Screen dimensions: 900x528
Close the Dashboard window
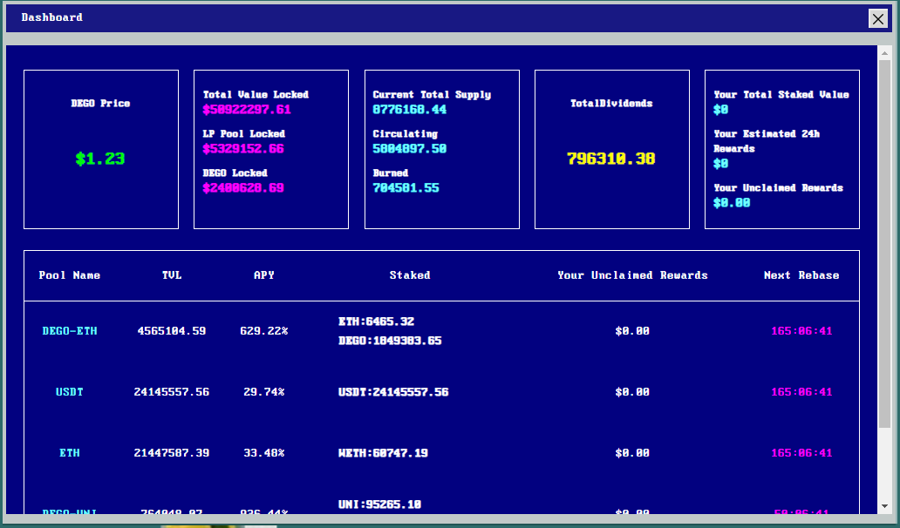877,19
